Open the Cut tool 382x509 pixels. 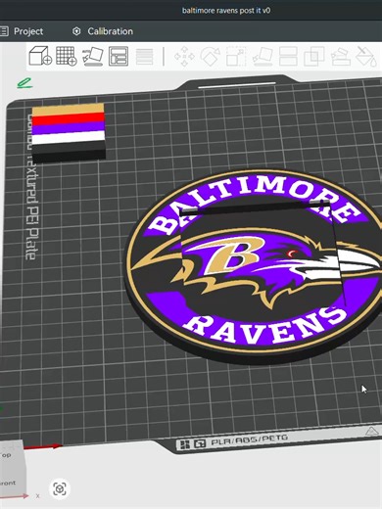(x=288, y=56)
